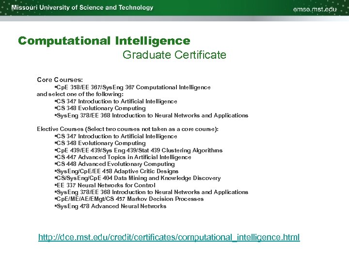The width and height of the screenshot is (349, 262).
Task: Click SysEng 478 Advanced Neural Networks
Action: click(111, 206)
